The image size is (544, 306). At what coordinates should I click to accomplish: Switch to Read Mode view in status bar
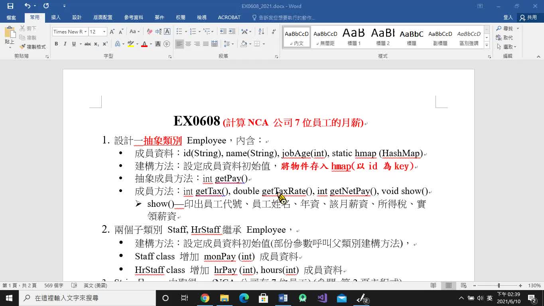pyautogui.click(x=434, y=286)
